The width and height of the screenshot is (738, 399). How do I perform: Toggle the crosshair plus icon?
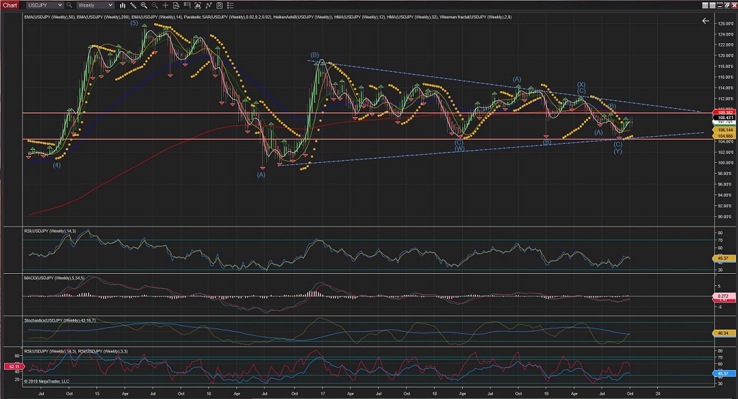point(165,5)
